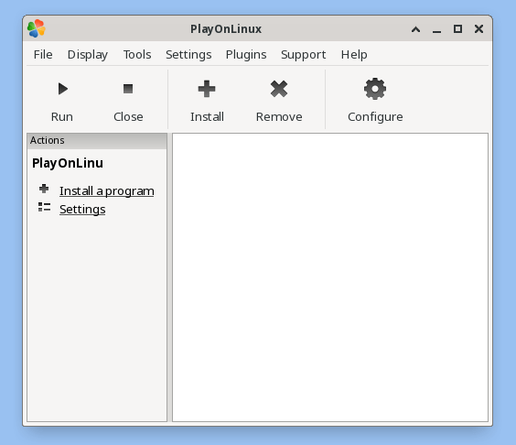Open the Help menu
This screenshot has height=445, width=516.
(354, 54)
